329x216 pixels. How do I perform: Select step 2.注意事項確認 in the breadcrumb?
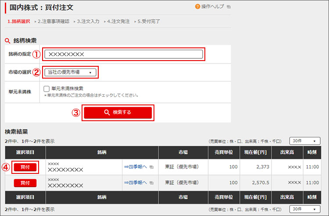(54, 21)
